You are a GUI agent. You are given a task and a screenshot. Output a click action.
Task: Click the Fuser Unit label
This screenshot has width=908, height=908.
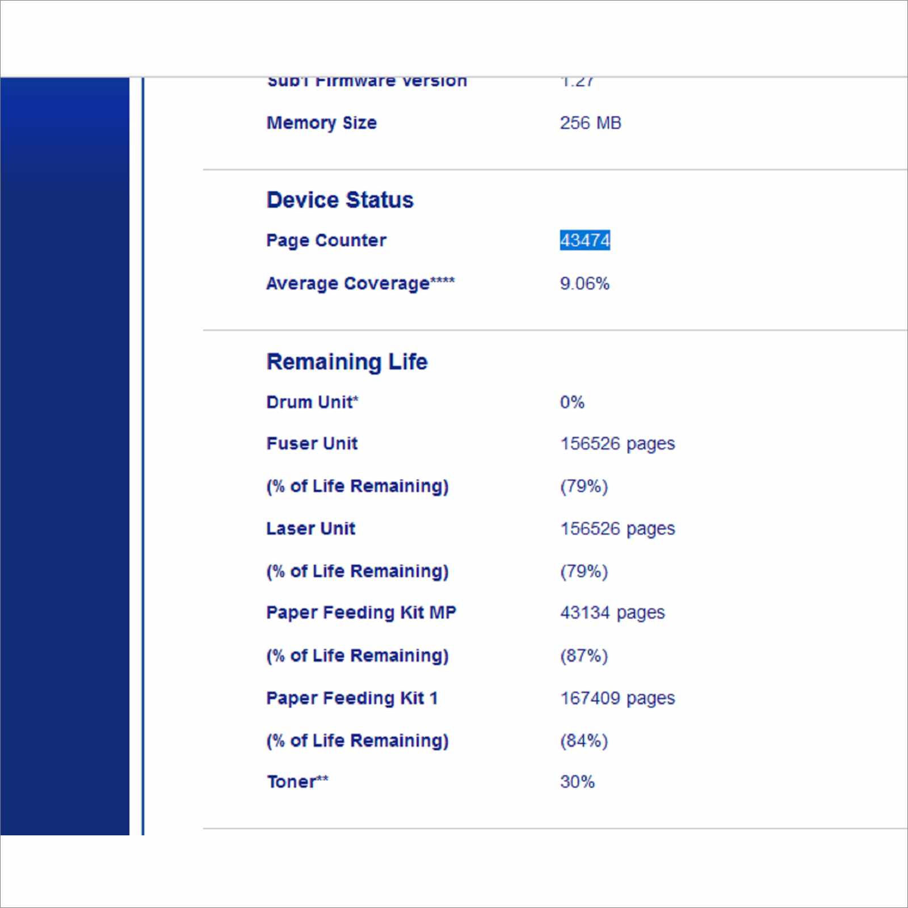(x=312, y=443)
